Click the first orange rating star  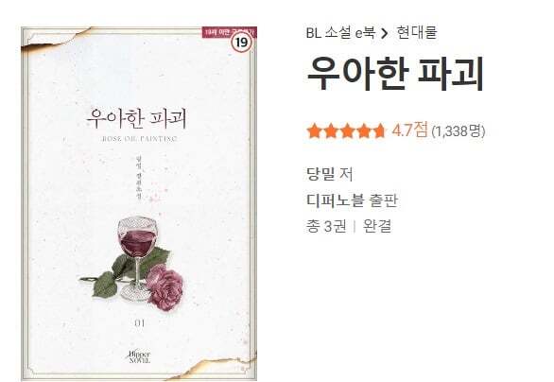[314, 130]
